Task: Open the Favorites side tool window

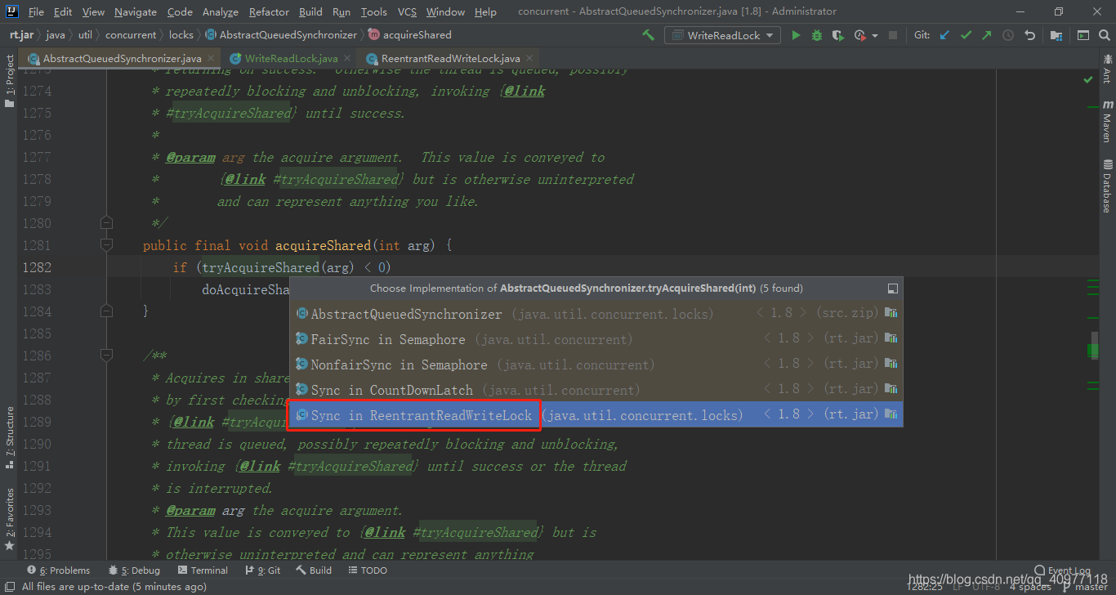Action: [9, 518]
